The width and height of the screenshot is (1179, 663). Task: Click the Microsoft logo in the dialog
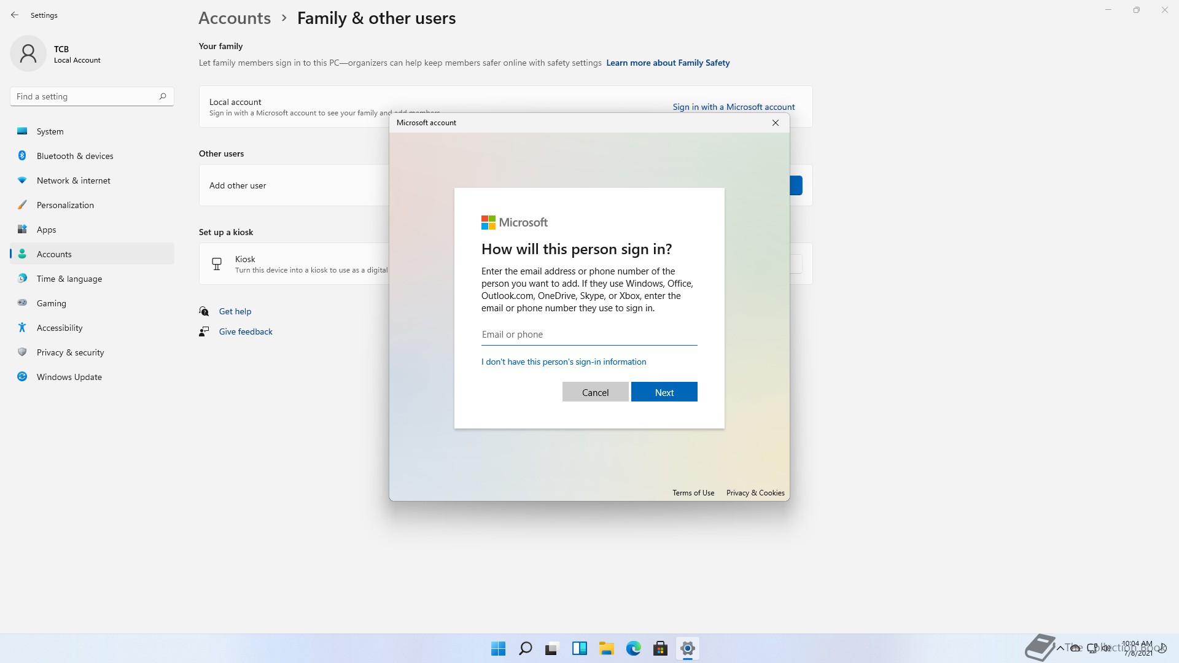point(515,222)
